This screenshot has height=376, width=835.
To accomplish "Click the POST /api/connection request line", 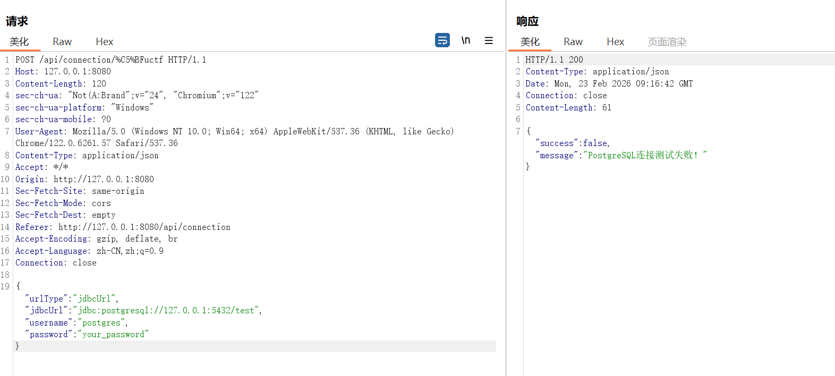I will 110,60.
